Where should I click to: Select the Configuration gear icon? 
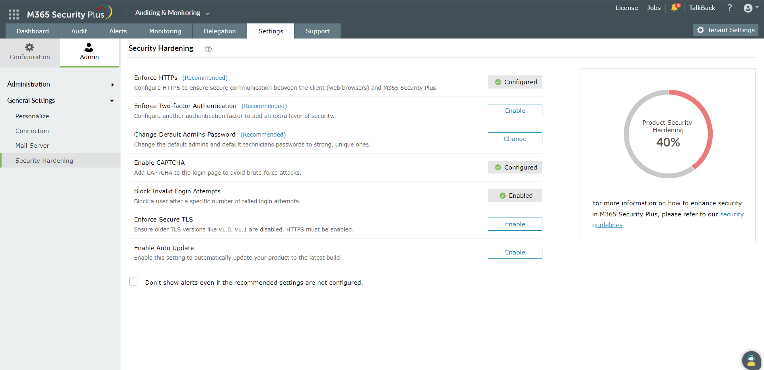coord(29,47)
